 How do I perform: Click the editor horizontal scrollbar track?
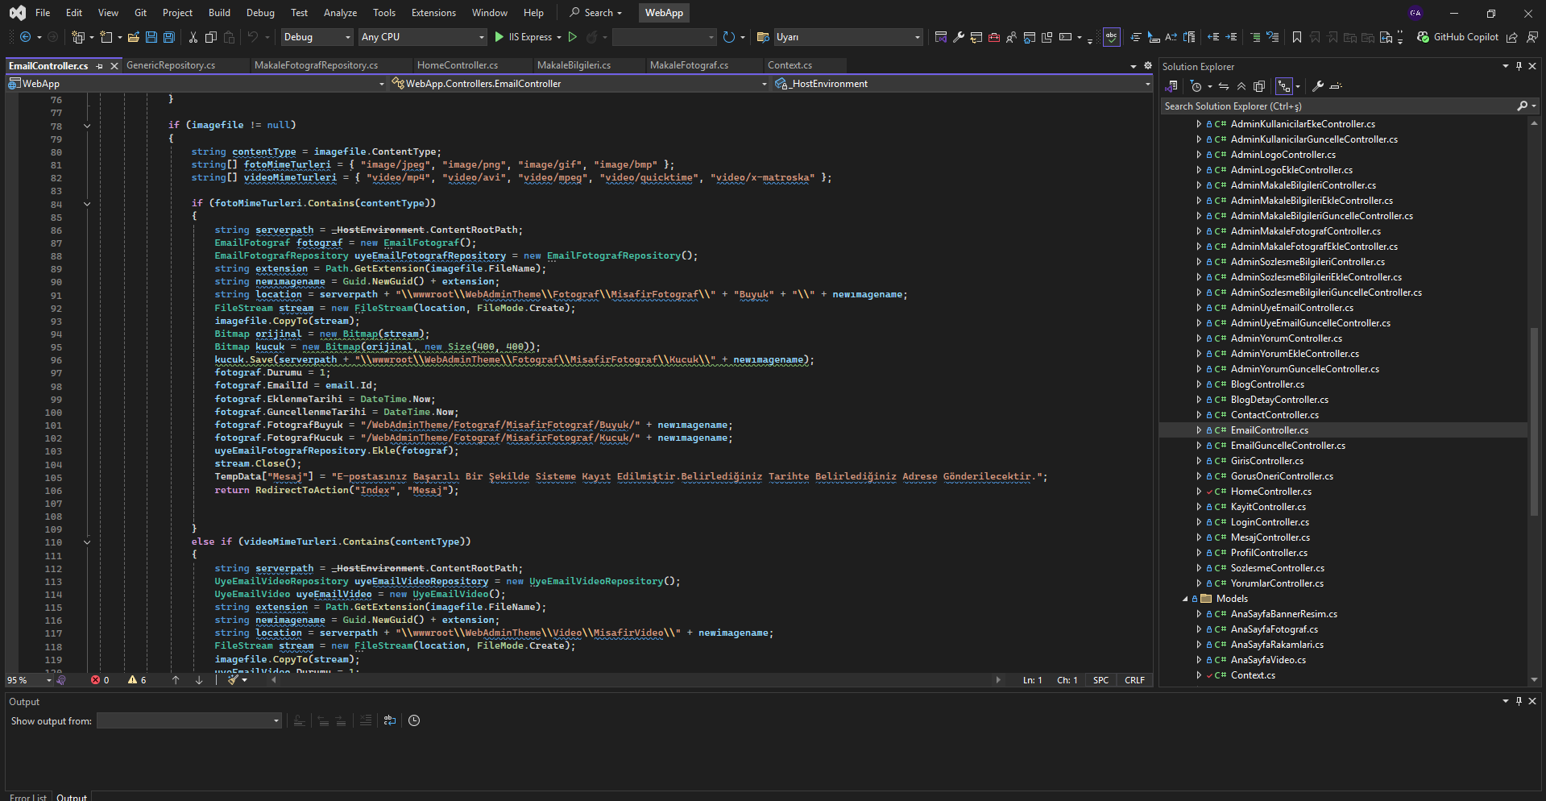coord(635,680)
